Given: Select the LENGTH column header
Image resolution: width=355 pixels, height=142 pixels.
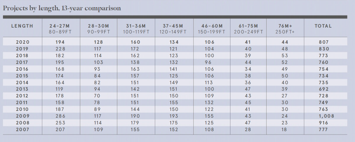Looking at the screenshot, I should pos(22,26).
